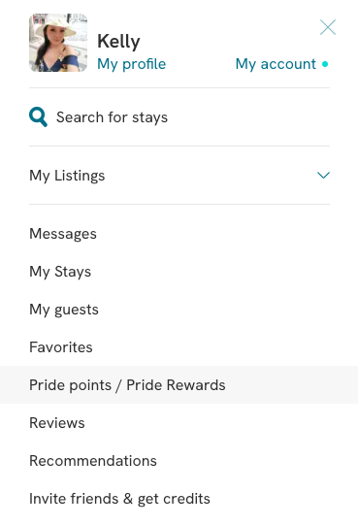Viewport: 358px width, 525px height.
Task: Show Recommendations
Action: pyautogui.click(x=93, y=461)
